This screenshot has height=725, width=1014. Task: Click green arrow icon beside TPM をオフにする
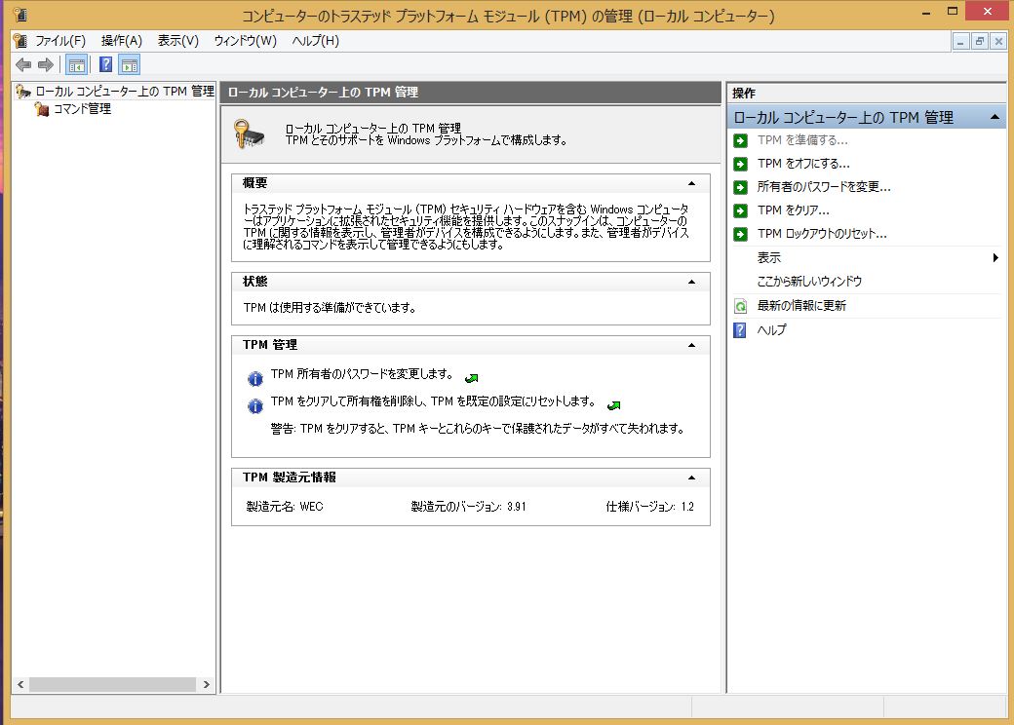pos(740,164)
